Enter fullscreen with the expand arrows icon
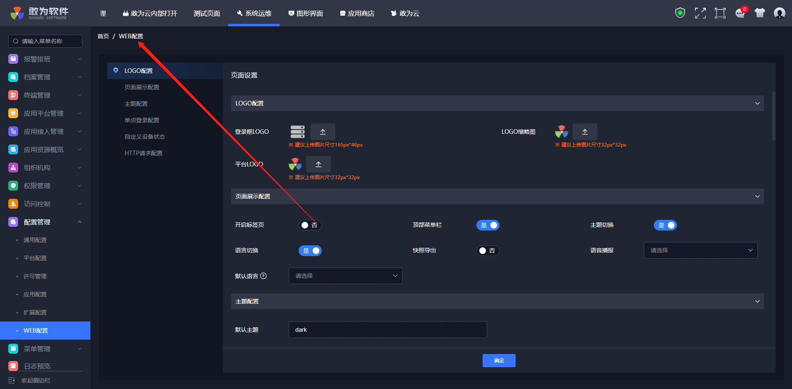 [700, 13]
